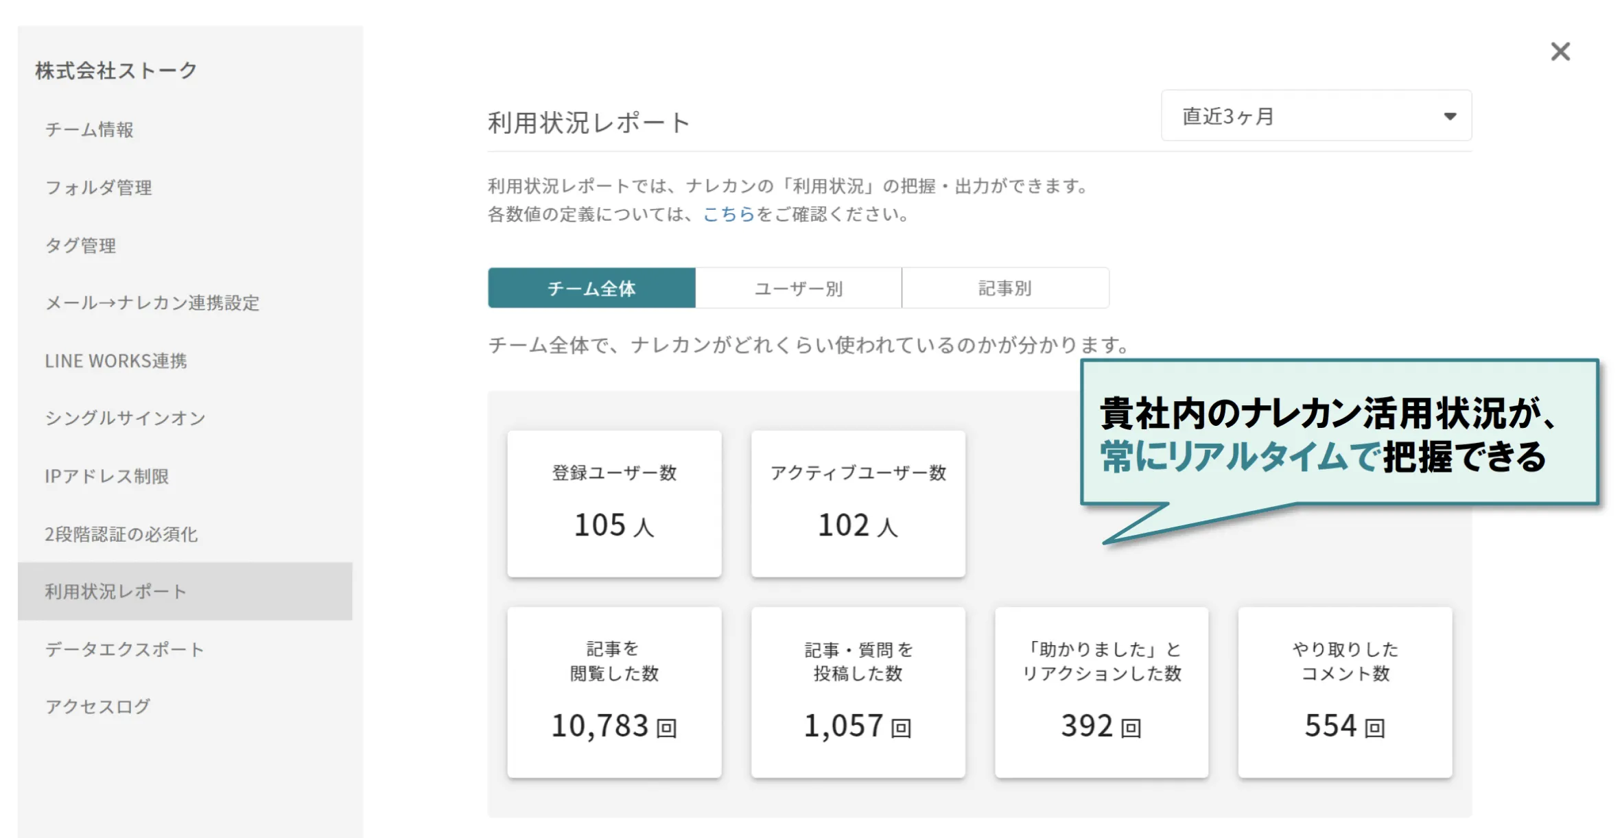The width and height of the screenshot is (1622, 838).
Task: Open チーム情報 in the sidebar
Action: pyautogui.click(x=90, y=130)
